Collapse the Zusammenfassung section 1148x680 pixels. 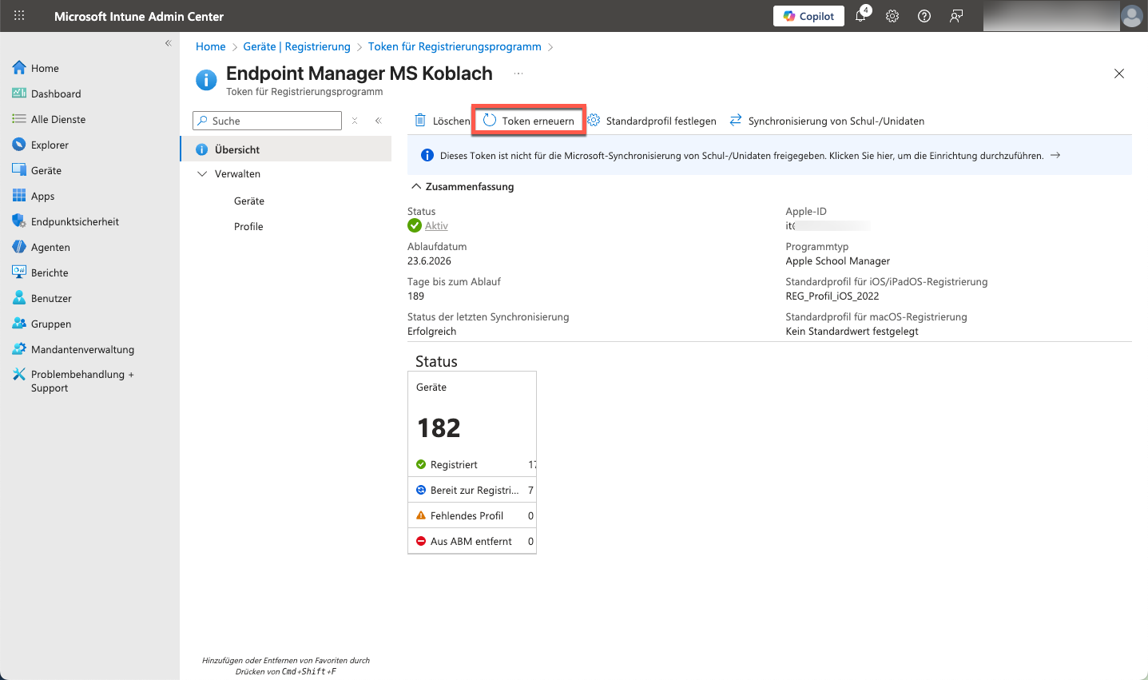pos(416,186)
